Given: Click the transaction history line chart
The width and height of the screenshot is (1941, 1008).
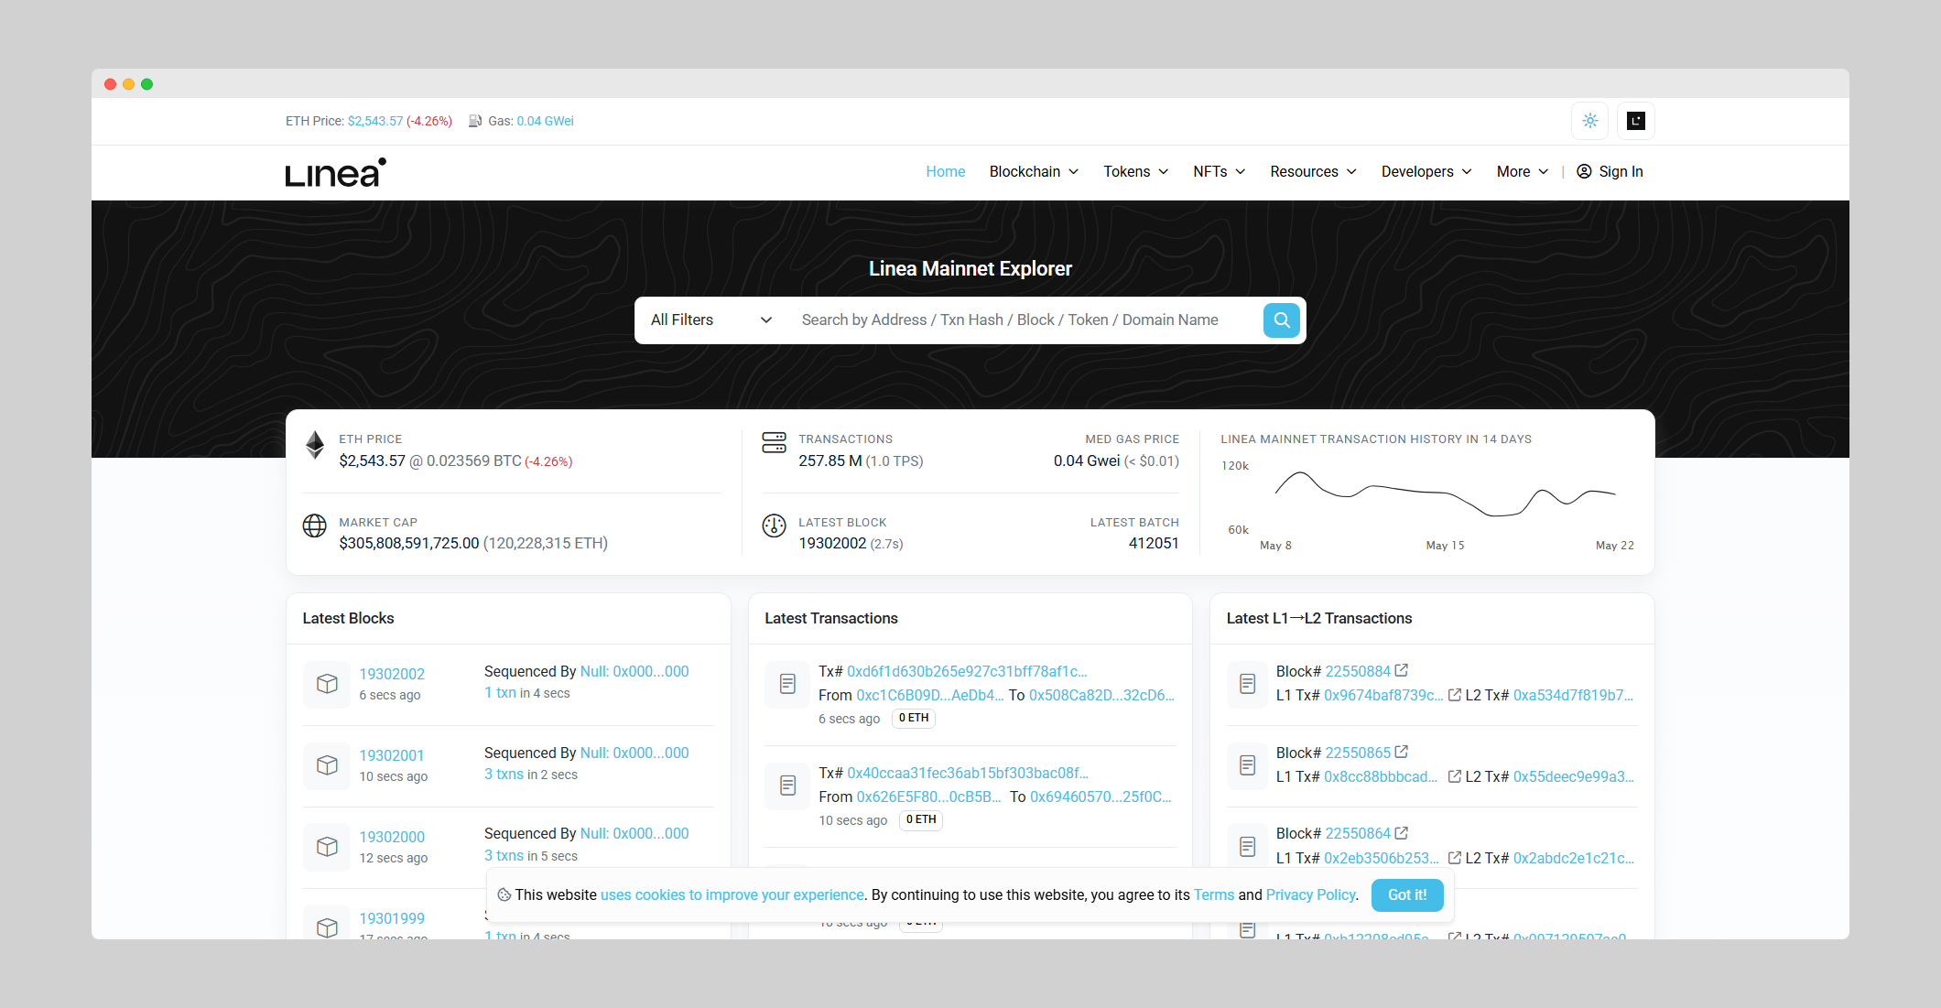Looking at the screenshot, I should 1445,494.
